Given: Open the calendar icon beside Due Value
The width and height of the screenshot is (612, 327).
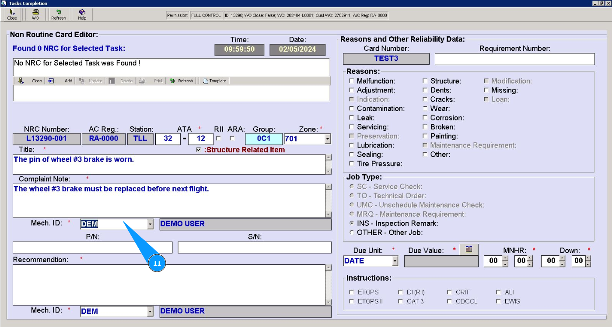Looking at the screenshot, I should point(469,249).
